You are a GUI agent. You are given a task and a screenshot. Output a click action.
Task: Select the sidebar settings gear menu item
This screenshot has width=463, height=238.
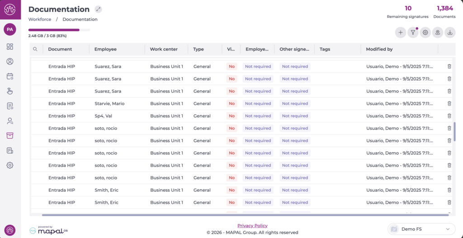pyautogui.click(x=10, y=165)
